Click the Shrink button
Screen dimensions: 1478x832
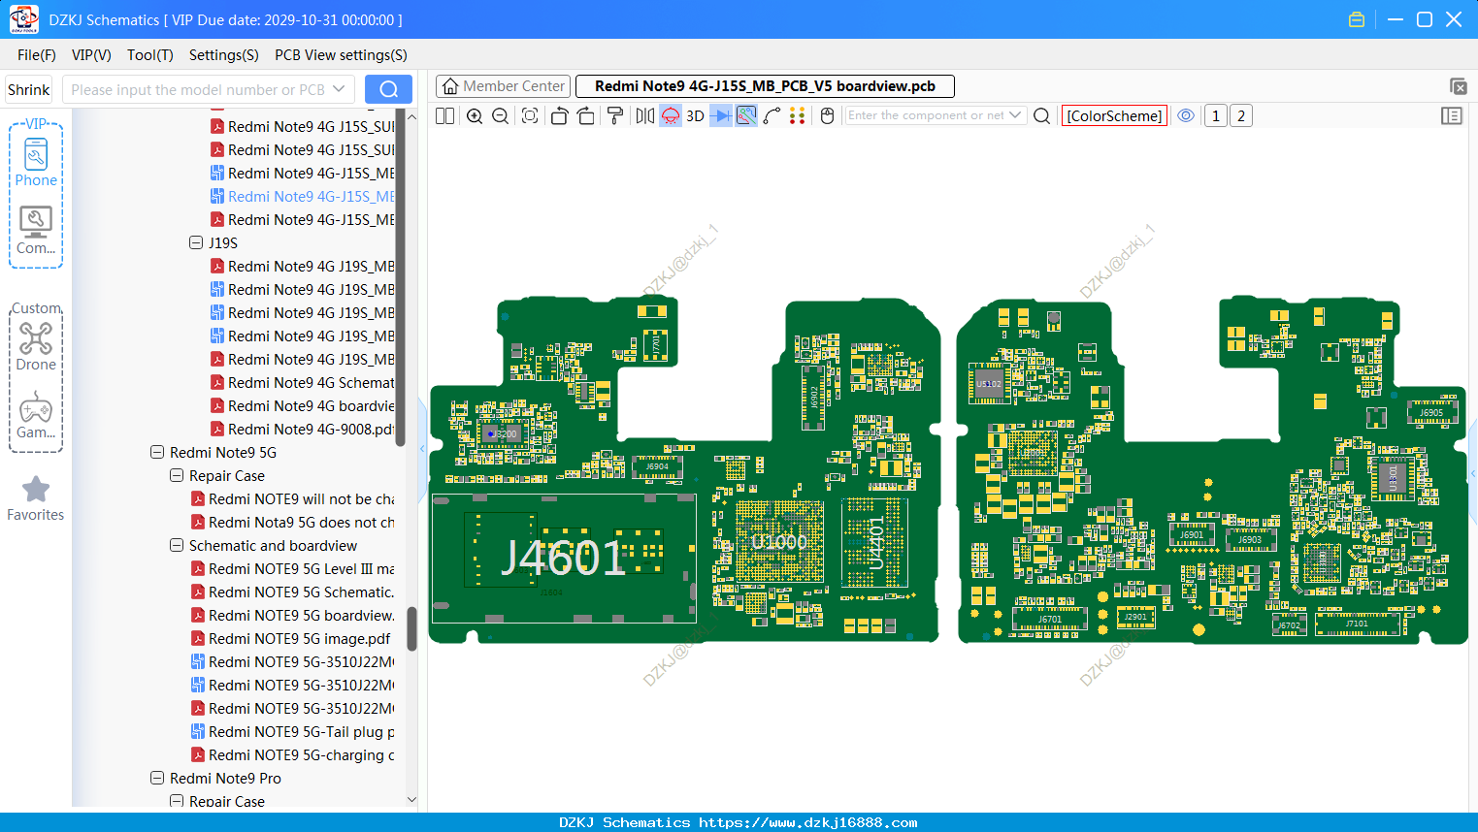click(28, 89)
